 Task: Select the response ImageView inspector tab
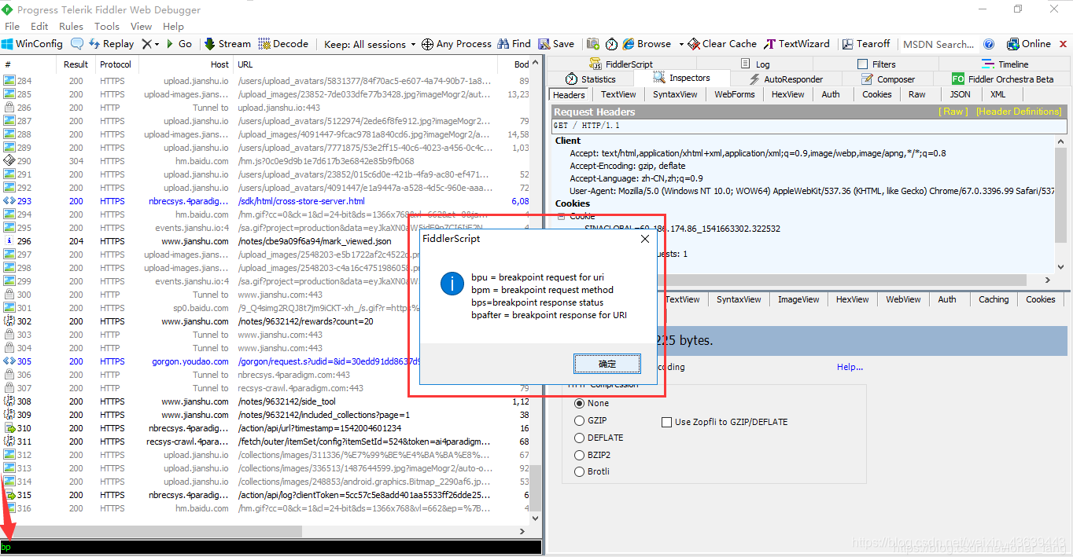pyautogui.click(x=798, y=299)
